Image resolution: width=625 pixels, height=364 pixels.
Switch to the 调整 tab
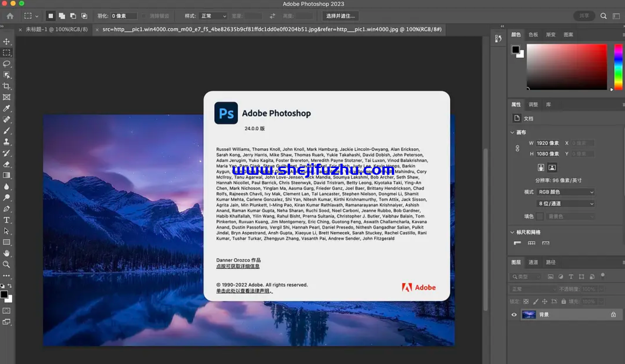(x=533, y=105)
